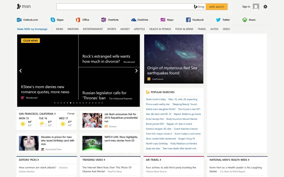Launch Skype from the icon row
Screen dimensions: 284x177
pyautogui.click(x=53, y=20)
